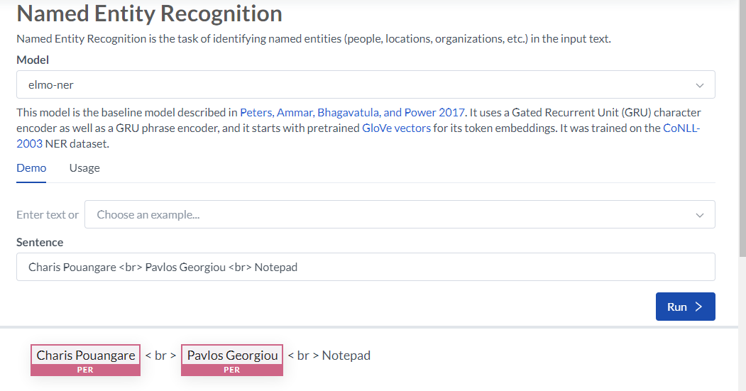Open the Peters, Ammar, Bhagavatula, and Power 2017 link
Screen dimensions: 746x391
(x=352, y=112)
